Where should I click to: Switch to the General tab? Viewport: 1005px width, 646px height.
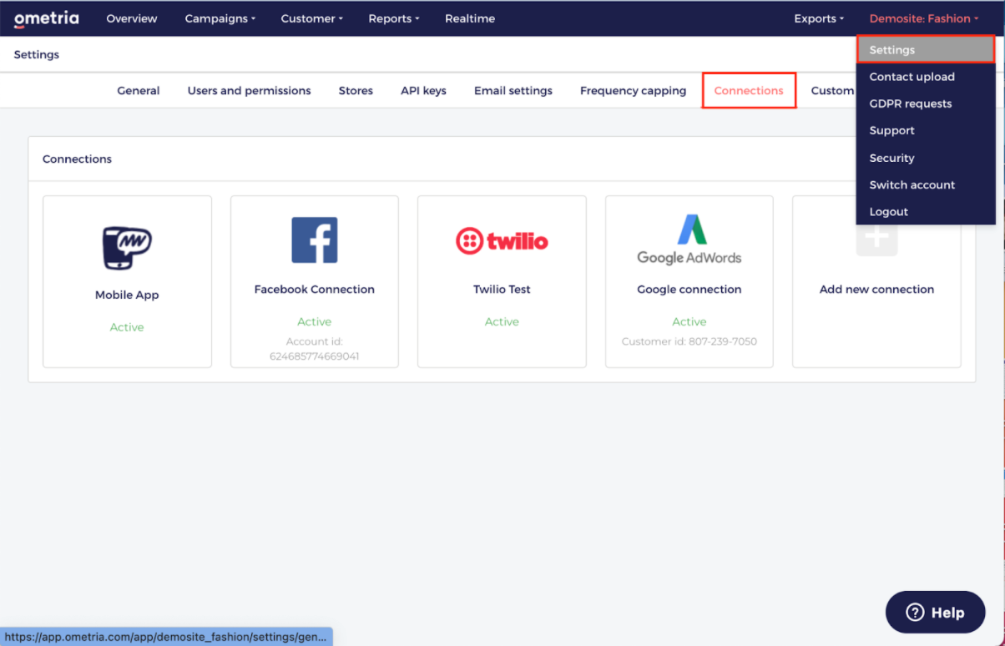coord(139,90)
